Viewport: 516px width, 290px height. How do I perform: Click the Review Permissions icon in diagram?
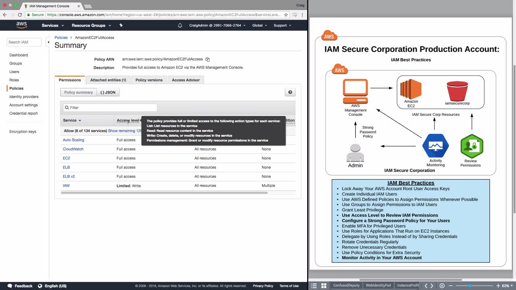(472, 146)
